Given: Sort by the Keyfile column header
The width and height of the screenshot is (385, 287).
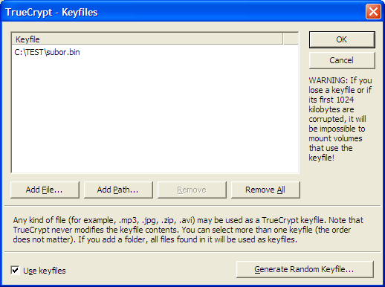Looking at the screenshot, I should tap(147, 39).
